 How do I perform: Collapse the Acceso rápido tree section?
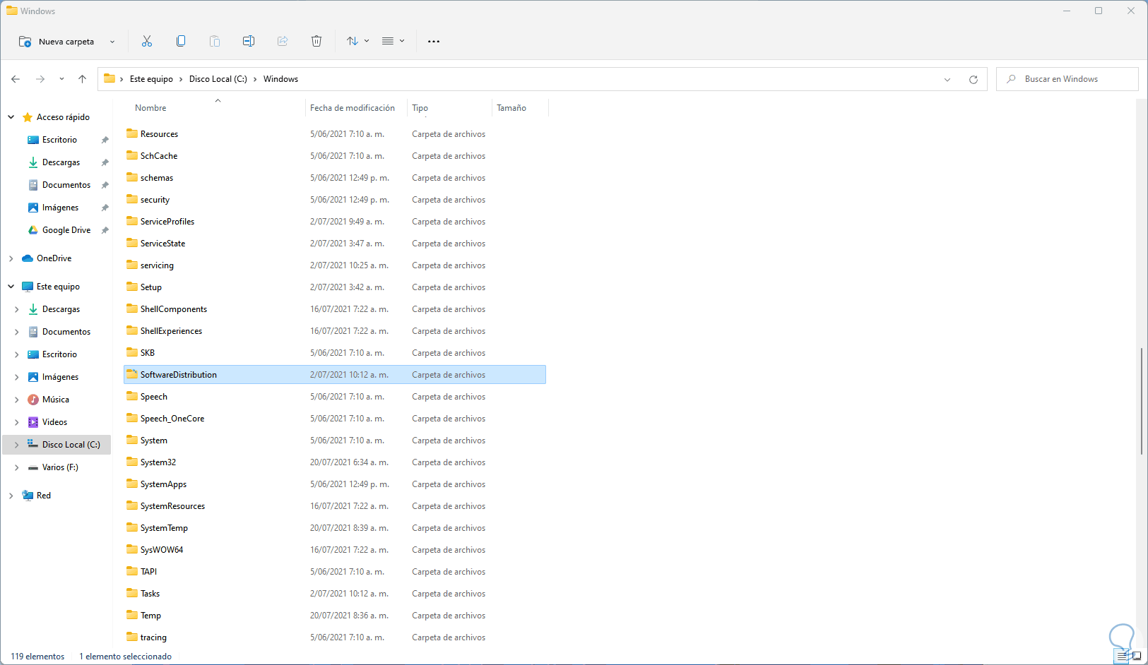coord(11,117)
